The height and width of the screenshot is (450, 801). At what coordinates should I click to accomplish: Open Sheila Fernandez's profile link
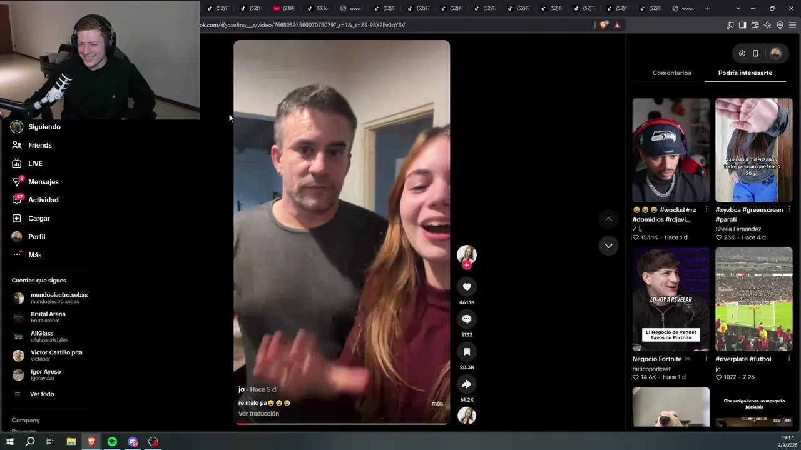click(x=738, y=229)
